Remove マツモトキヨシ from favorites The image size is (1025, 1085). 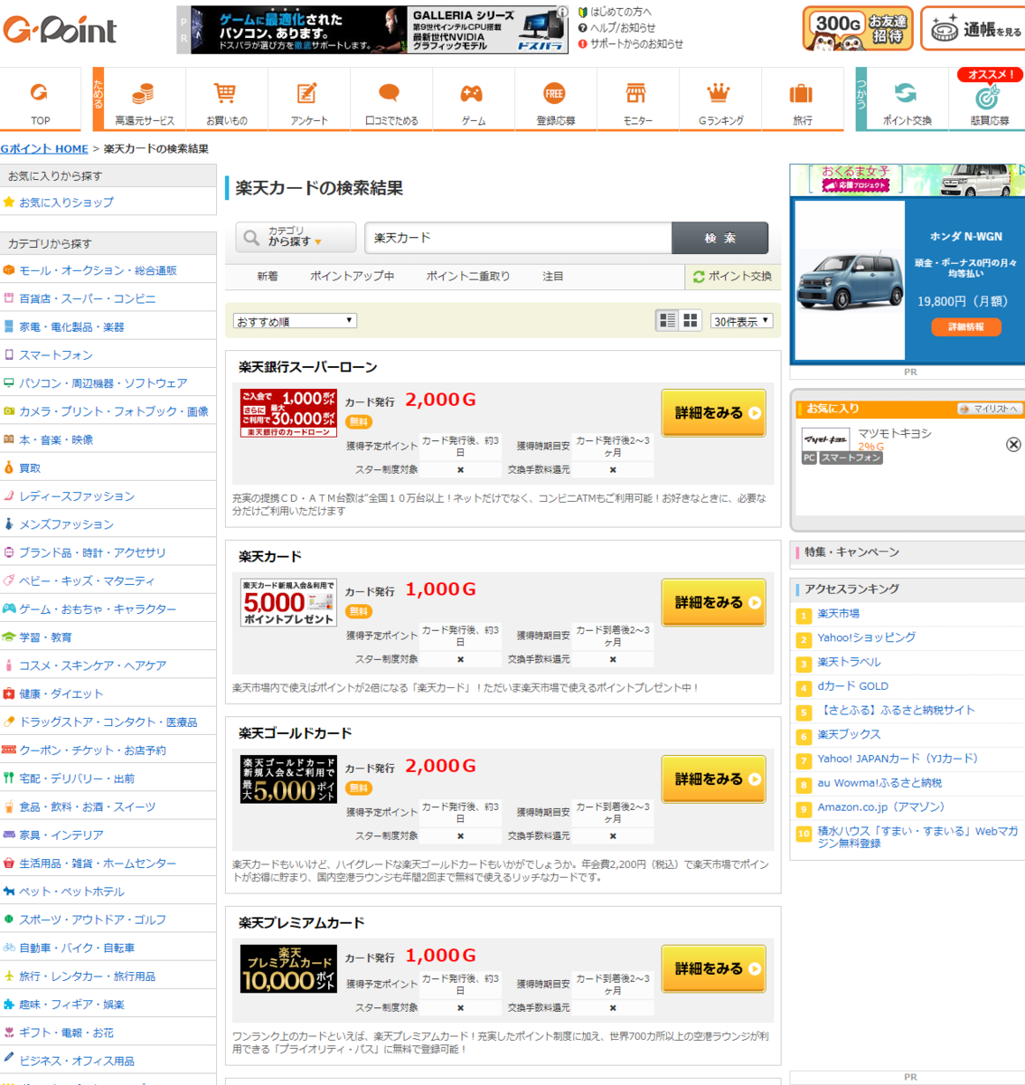(1013, 444)
